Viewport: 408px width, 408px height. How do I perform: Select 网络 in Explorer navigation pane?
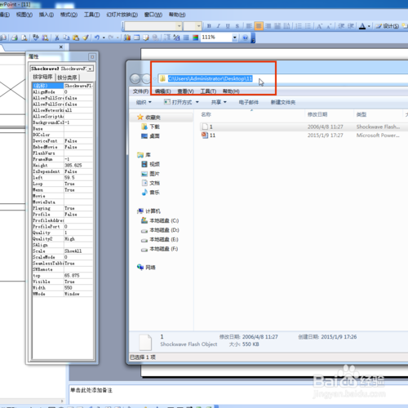[x=146, y=268]
